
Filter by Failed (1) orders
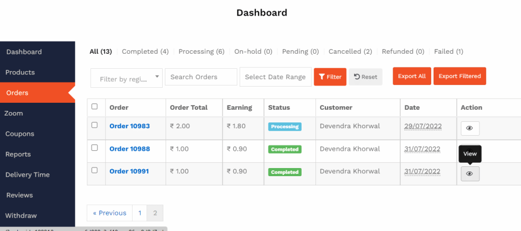449,51
